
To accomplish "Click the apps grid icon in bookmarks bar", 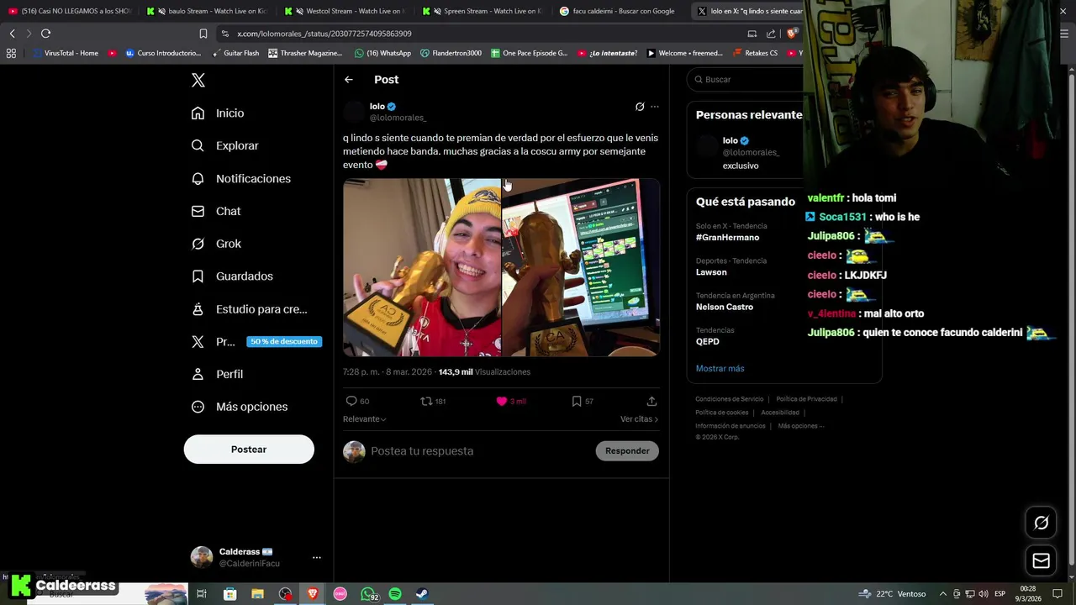I will [11, 53].
